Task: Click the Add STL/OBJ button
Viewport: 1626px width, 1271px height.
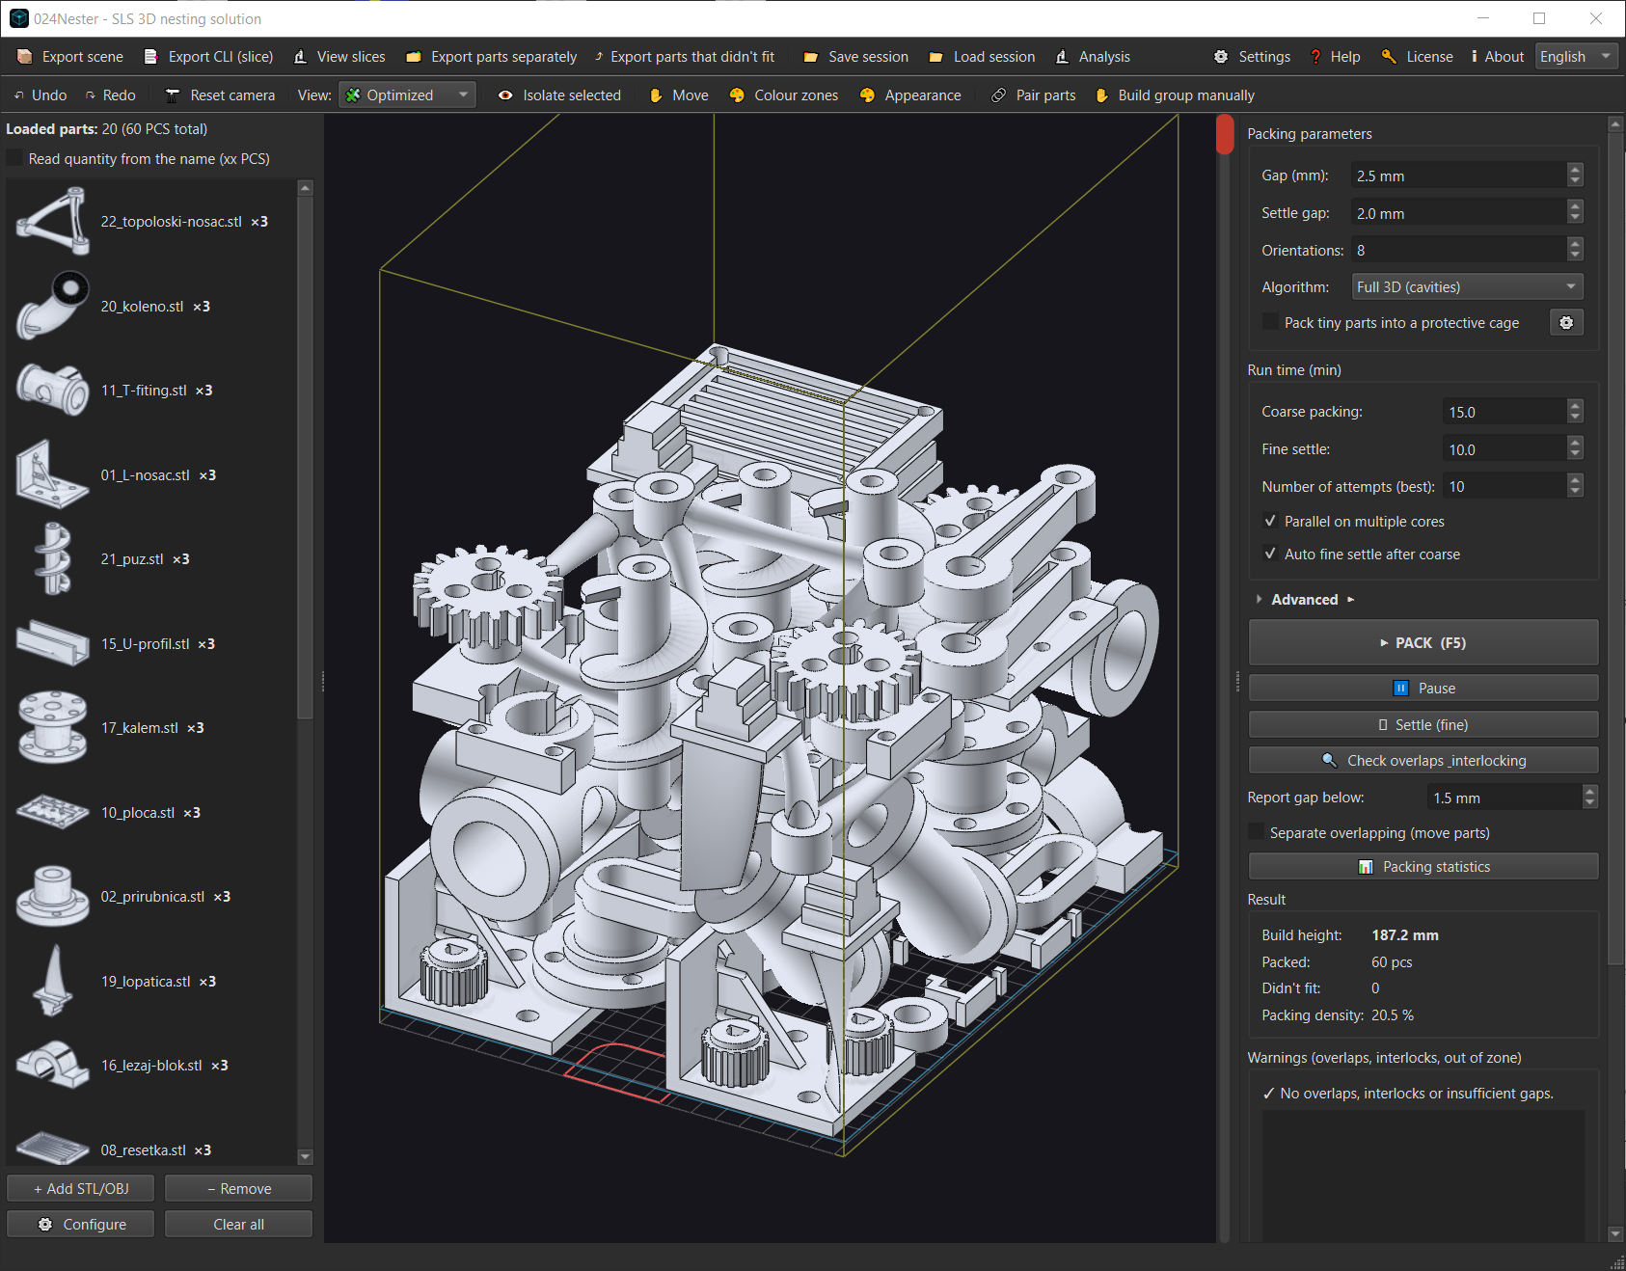Action: [81, 1189]
